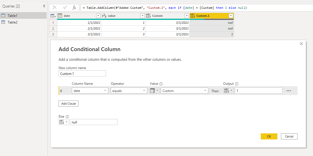Open the Else type selector dropdown

[x=64, y=122]
